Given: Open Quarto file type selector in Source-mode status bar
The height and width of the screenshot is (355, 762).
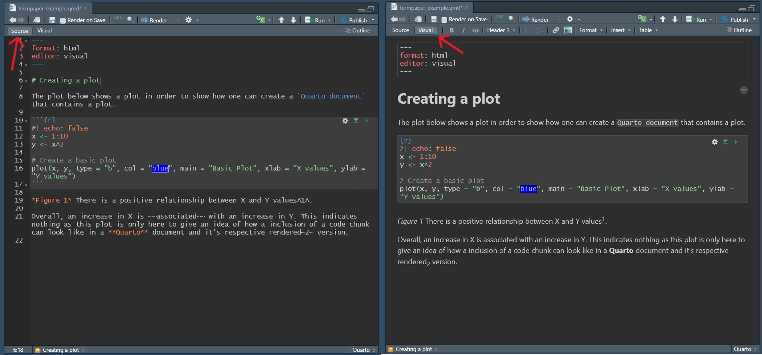Looking at the screenshot, I should point(364,350).
